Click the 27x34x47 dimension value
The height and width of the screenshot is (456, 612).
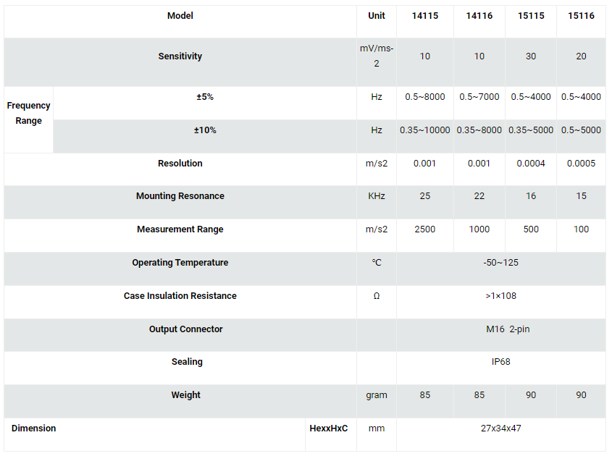pos(500,428)
